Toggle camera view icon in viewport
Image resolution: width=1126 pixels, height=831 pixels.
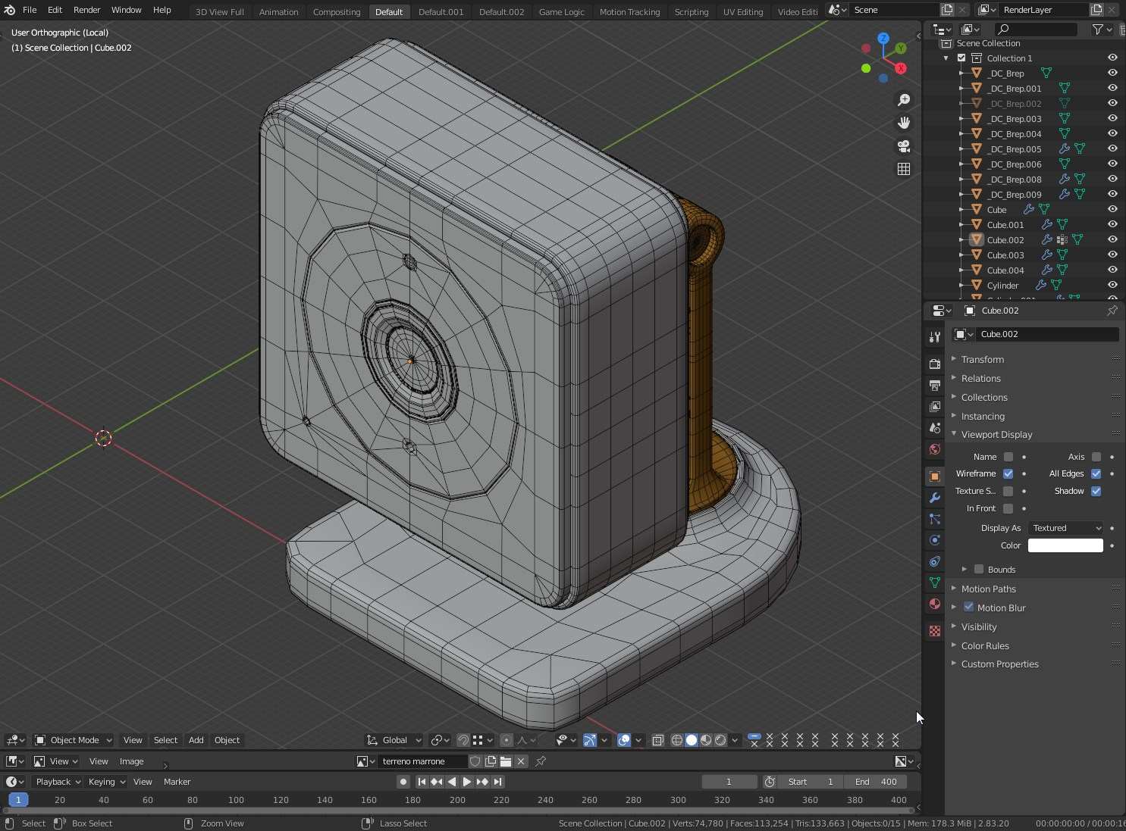click(x=904, y=146)
